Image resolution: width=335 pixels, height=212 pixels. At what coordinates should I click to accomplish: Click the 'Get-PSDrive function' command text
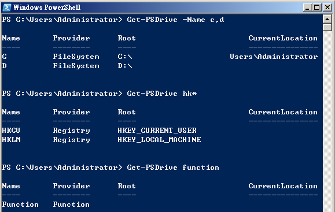click(173, 168)
